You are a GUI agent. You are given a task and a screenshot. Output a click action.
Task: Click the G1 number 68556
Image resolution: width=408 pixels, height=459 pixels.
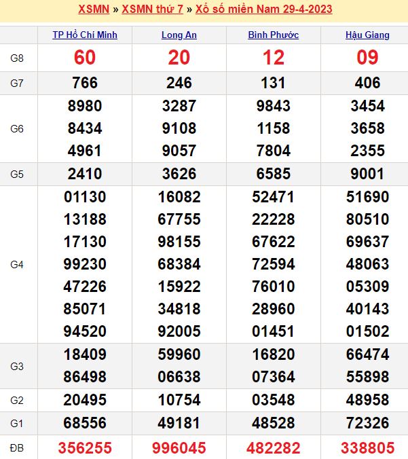coord(85,423)
